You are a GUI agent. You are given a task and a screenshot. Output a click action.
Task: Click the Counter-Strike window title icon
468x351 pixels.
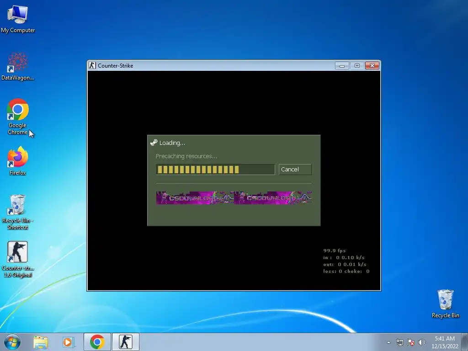pos(92,65)
